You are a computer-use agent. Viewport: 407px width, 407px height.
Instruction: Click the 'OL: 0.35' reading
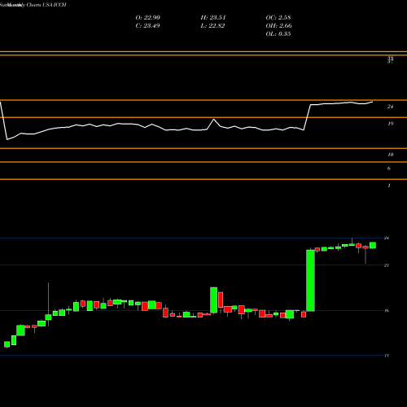pyautogui.click(x=278, y=34)
